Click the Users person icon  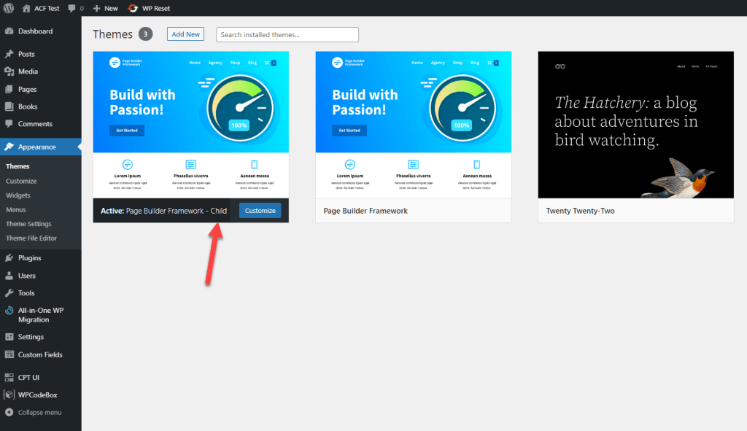(9, 275)
